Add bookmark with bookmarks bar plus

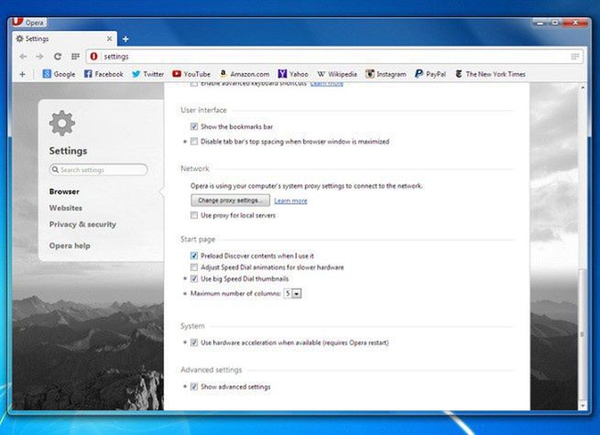(x=22, y=74)
